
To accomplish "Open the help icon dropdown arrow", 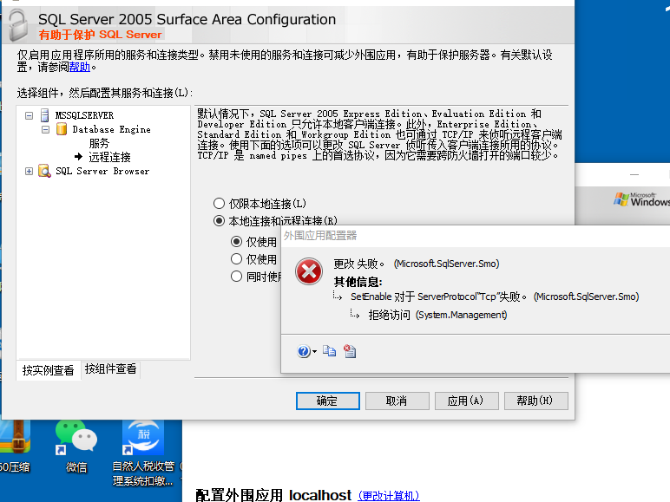I will (314, 352).
